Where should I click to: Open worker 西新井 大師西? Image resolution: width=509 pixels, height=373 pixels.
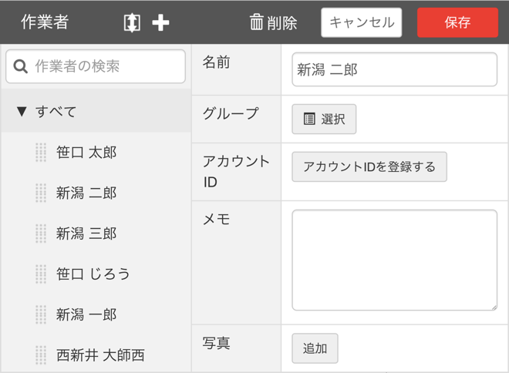click(x=100, y=355)
